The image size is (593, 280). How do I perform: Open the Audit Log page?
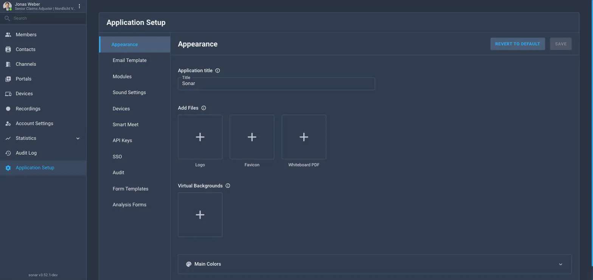coord(43,153)
